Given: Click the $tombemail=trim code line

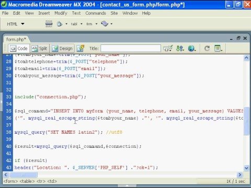Looking at the screenshot, I should click(60, 68).
